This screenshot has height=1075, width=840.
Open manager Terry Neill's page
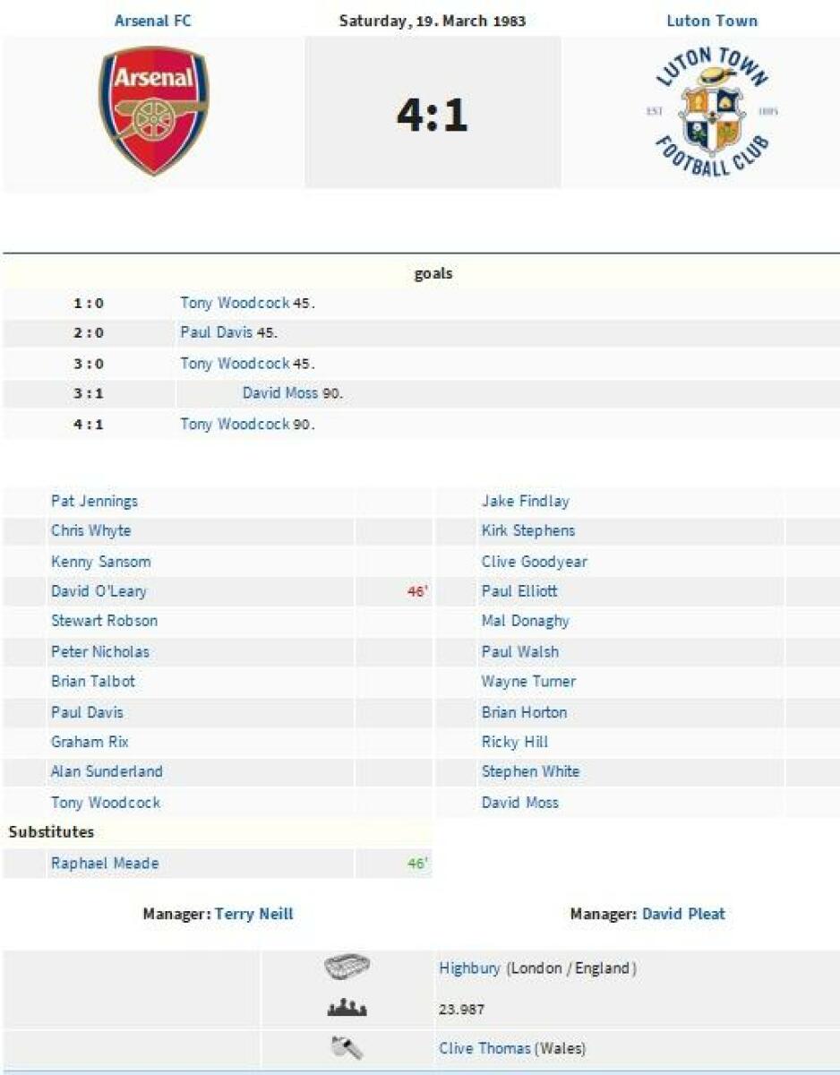pyautogui.click(x=254, y=914)
